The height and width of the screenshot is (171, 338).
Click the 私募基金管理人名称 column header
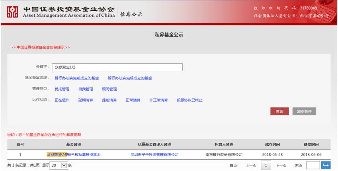click(x=154, y=144)
